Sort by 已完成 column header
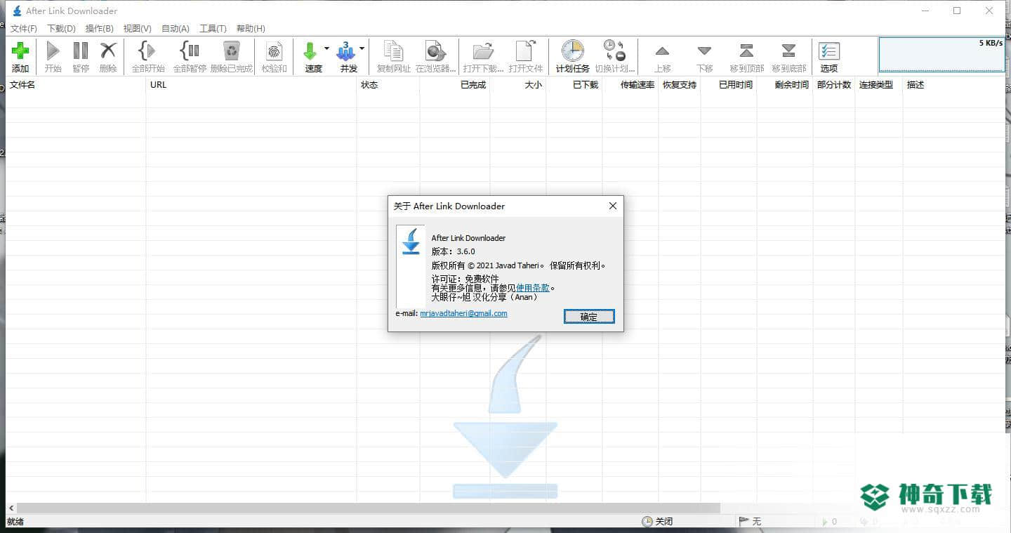This screenshot has height=533, width=1011. [x=455, y=85]
